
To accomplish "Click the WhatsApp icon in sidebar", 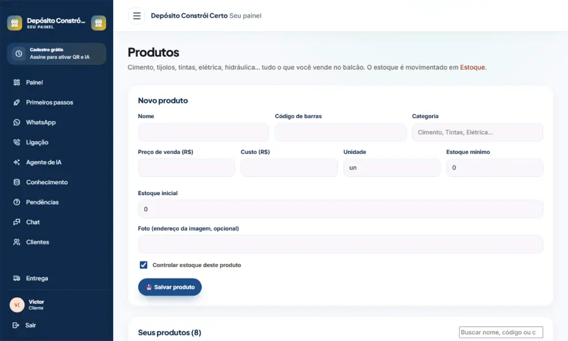I will [x=16, y=122].
